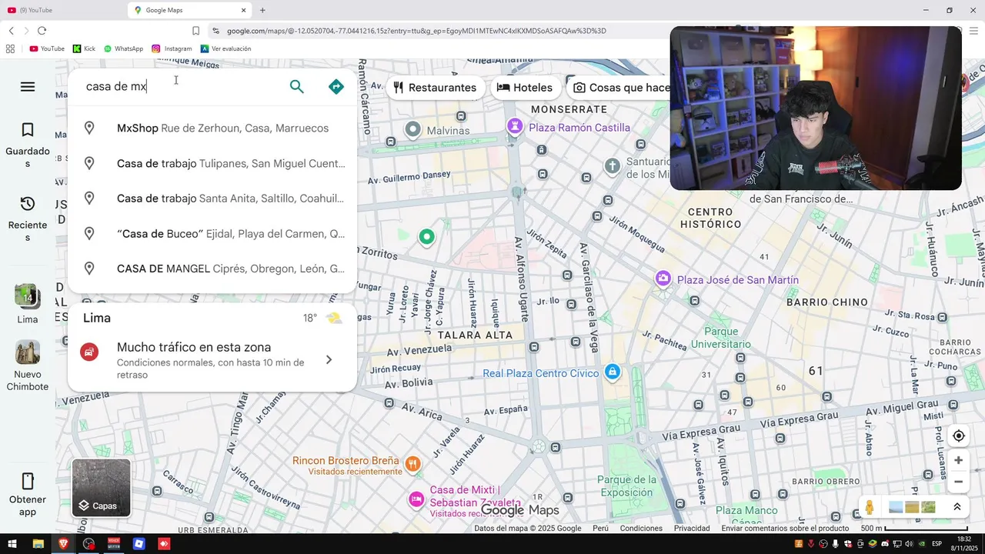Expand the imagery strip double chevron

[x=957, y=507]
